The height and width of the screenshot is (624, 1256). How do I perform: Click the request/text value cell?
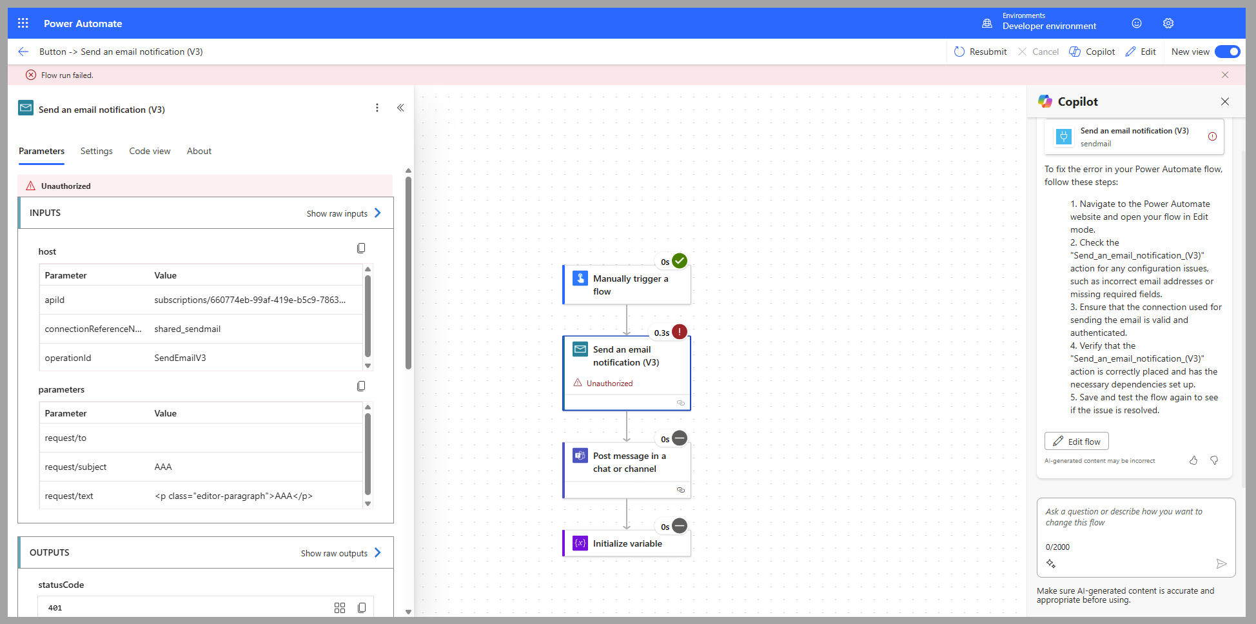pos(233,496)
